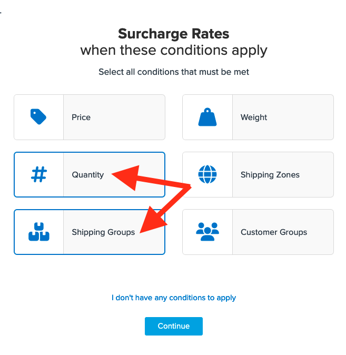Click the weight kettlebell icon

(x=207, y=117)
